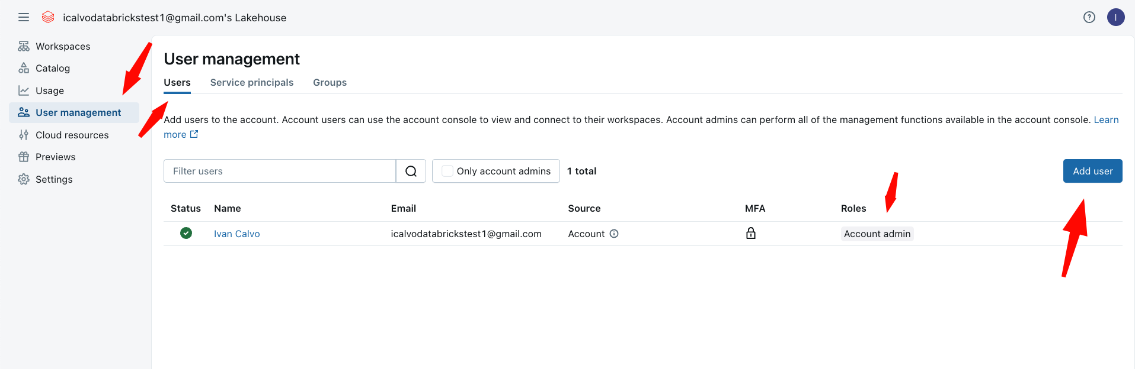1135x369 pixels.
Task: Open the user profile avatar
Action: 1115,18
